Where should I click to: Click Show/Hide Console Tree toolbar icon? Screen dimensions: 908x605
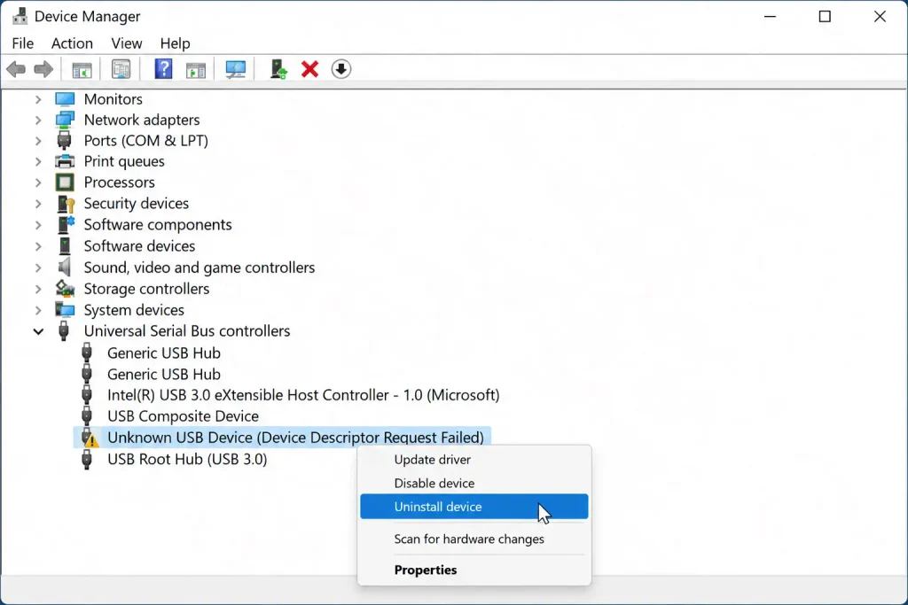click(82, 70)
